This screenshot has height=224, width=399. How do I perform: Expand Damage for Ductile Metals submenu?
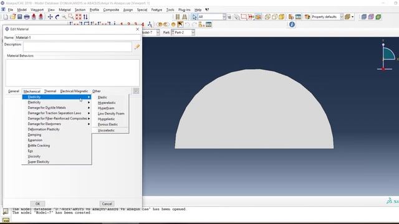point(57,108)
